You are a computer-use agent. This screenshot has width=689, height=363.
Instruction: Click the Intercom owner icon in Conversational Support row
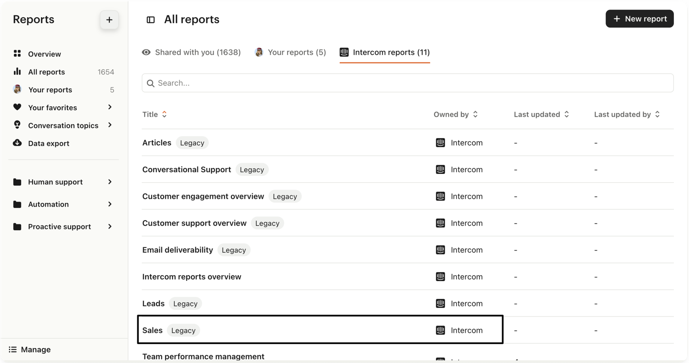[440, 169]
